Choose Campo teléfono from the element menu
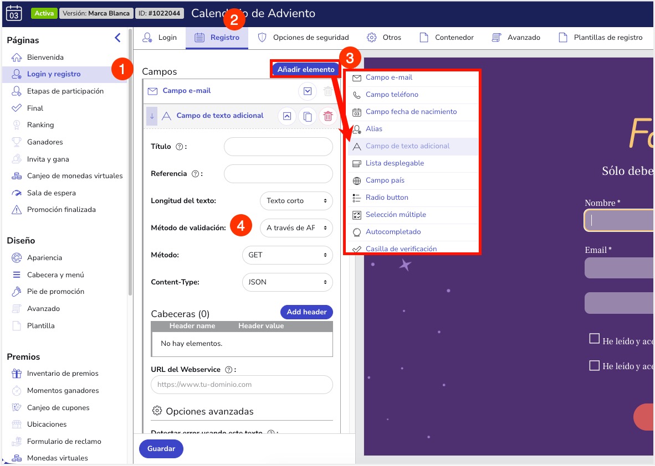 (413, 95)
